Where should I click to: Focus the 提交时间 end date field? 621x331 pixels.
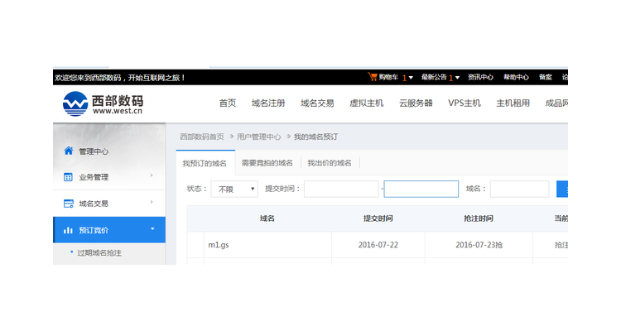tap(421, 189)
